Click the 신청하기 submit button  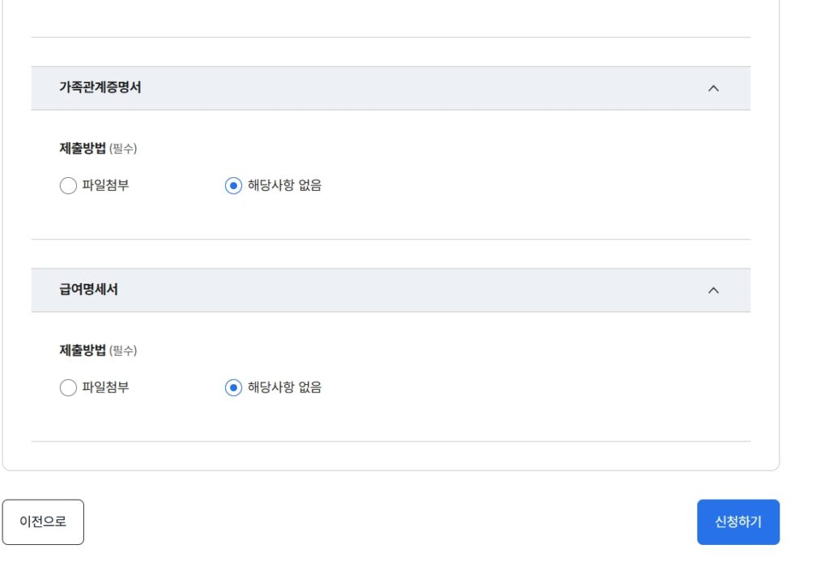point(738,522)
